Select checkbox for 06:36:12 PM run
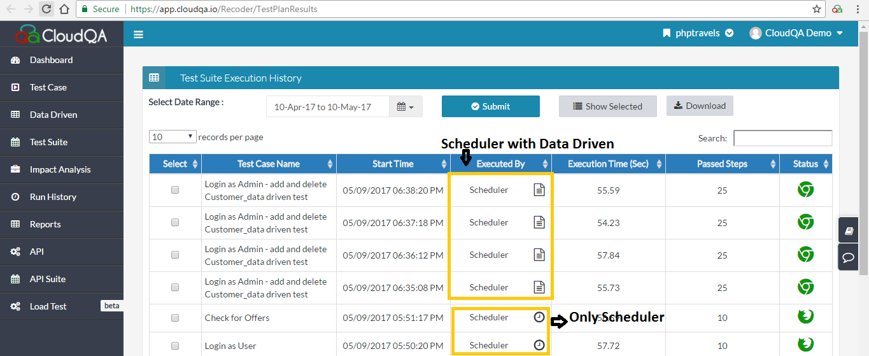Viewport: 869px width, 356px height. coord(175,255)
